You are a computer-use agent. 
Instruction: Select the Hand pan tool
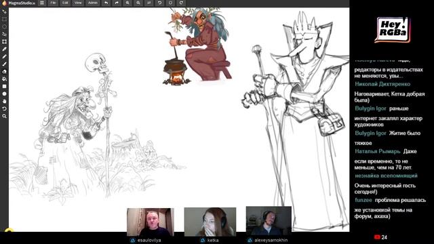(x=4, y=102)
